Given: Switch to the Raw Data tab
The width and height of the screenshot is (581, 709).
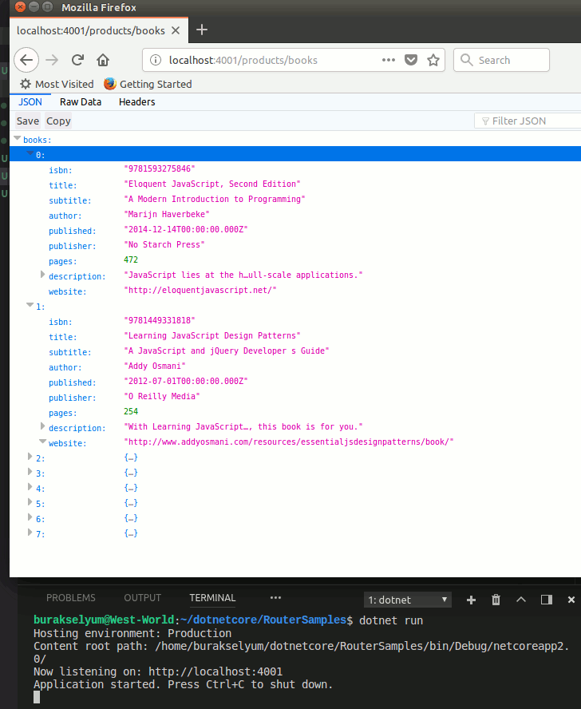Looking at the screenshot, I should pyautogui.click(x=81, y=102).
